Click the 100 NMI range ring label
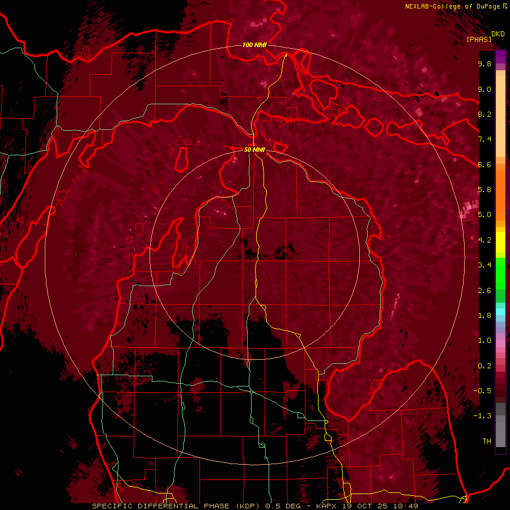 pyautogui.click(x=254, y=45)
